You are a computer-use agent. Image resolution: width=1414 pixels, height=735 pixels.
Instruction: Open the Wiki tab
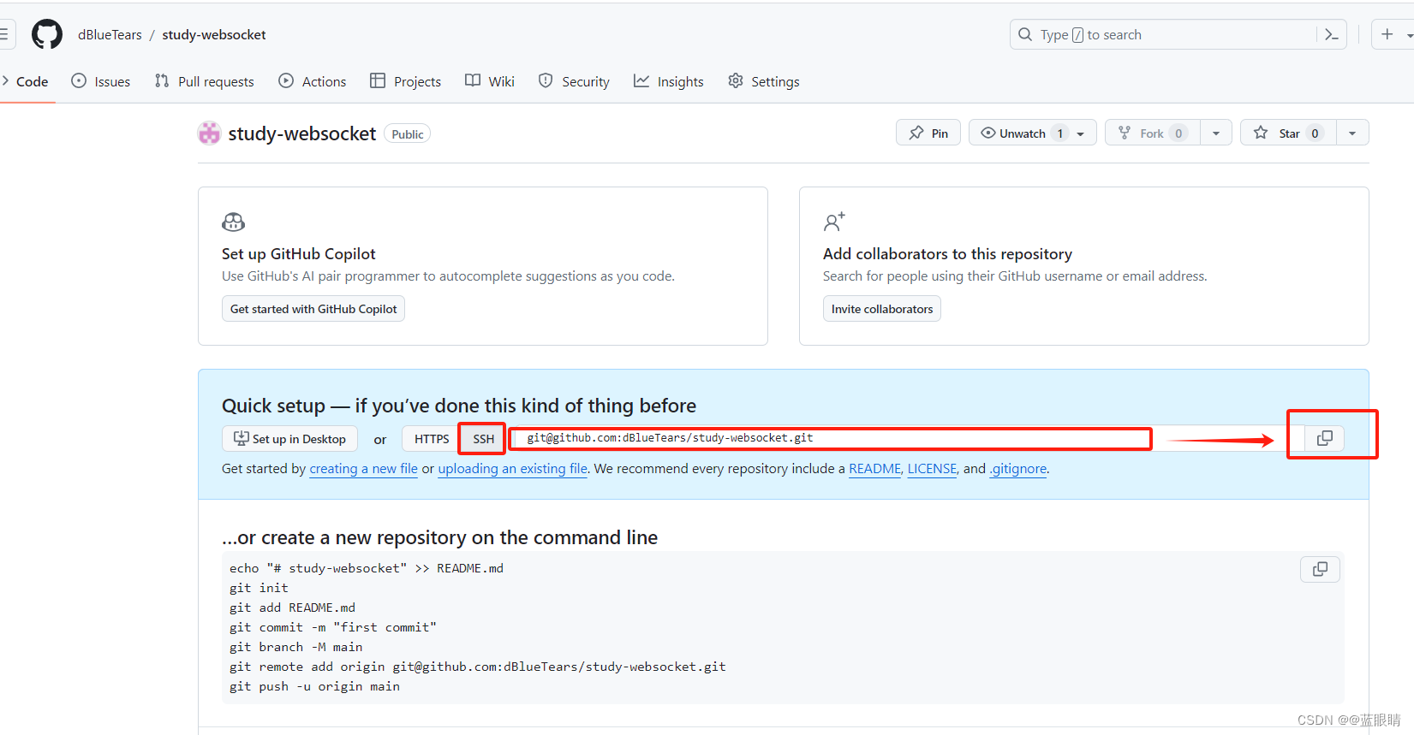tap(490, 81)
